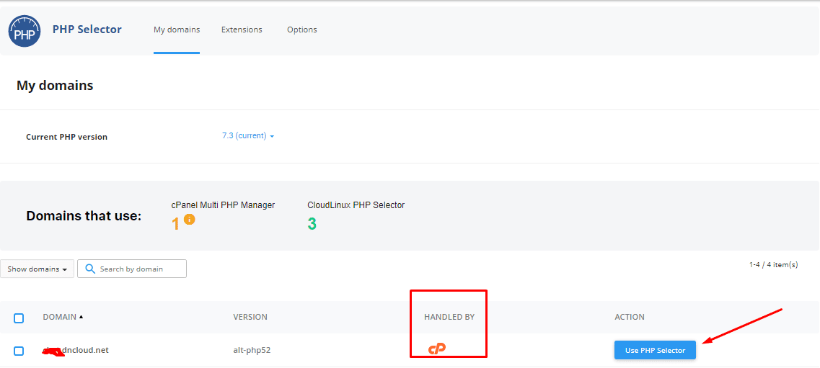Click the Use PHP Selector button

coord(655,350)
